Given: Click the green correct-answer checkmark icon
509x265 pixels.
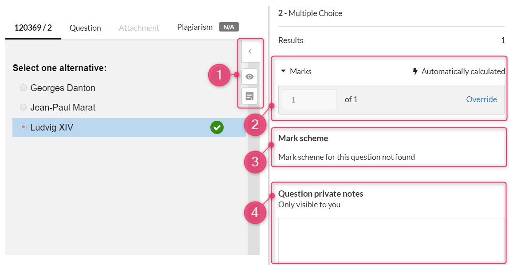Looking at the screenshot, I should (217, 127).
